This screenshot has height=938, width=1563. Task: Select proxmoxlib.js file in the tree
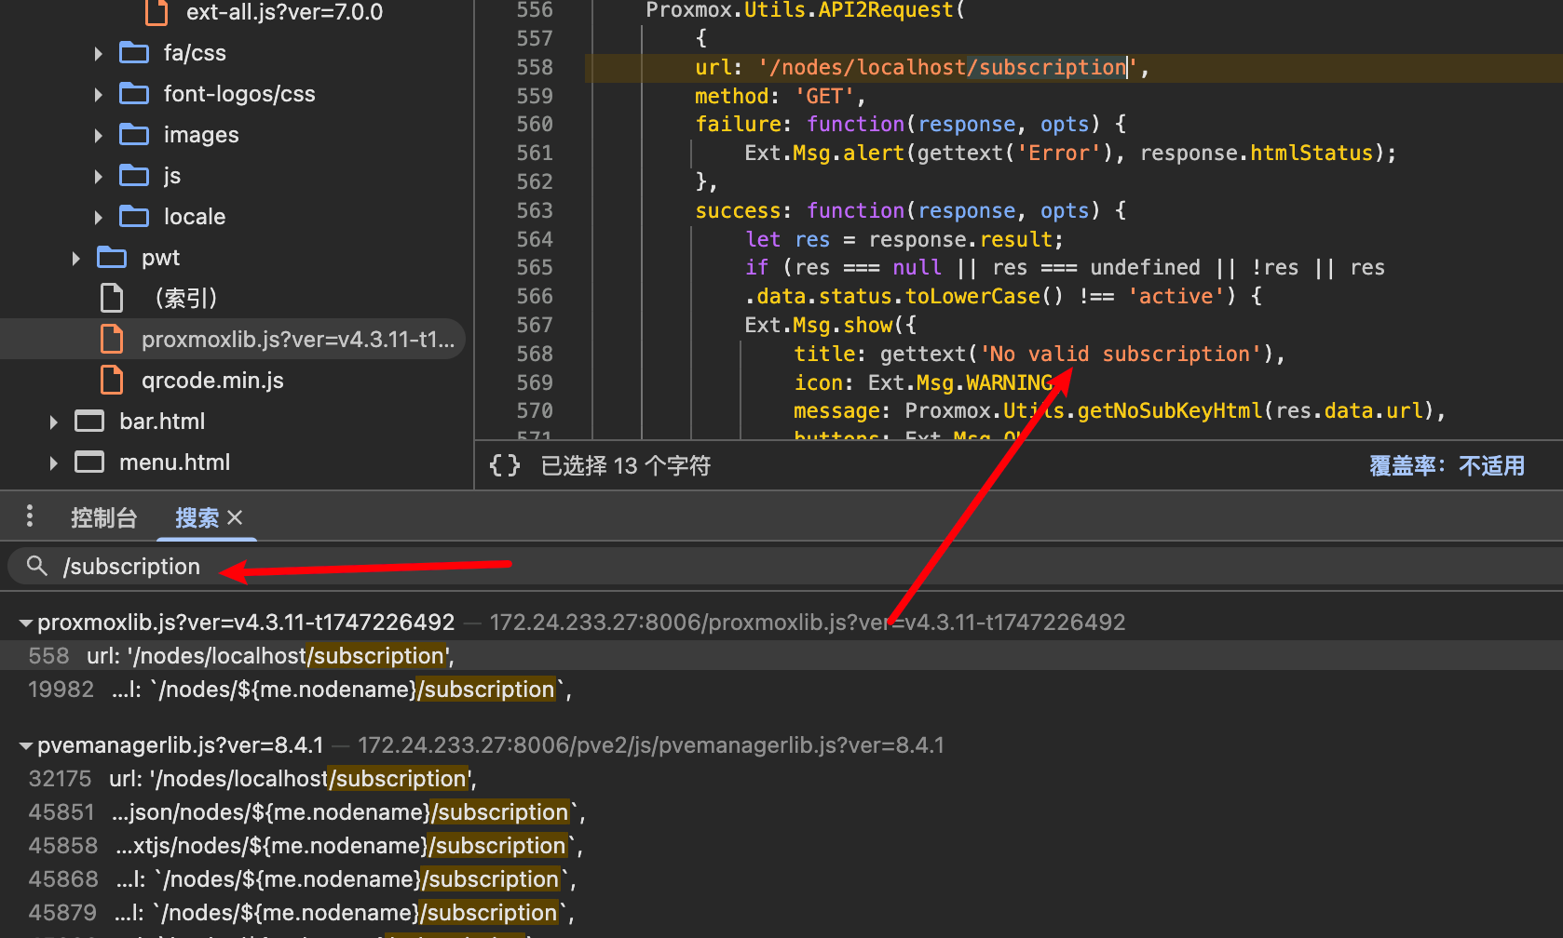click(x=296, y=340)
